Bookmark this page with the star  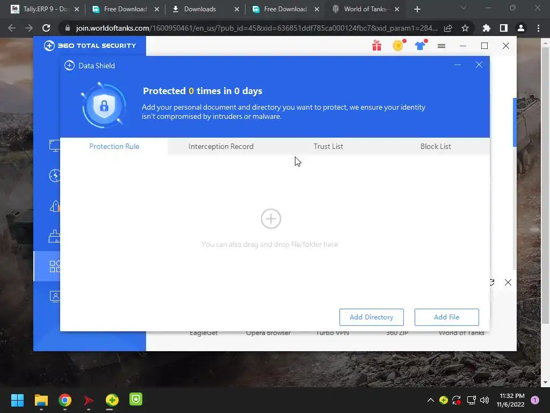pos(465,28)
